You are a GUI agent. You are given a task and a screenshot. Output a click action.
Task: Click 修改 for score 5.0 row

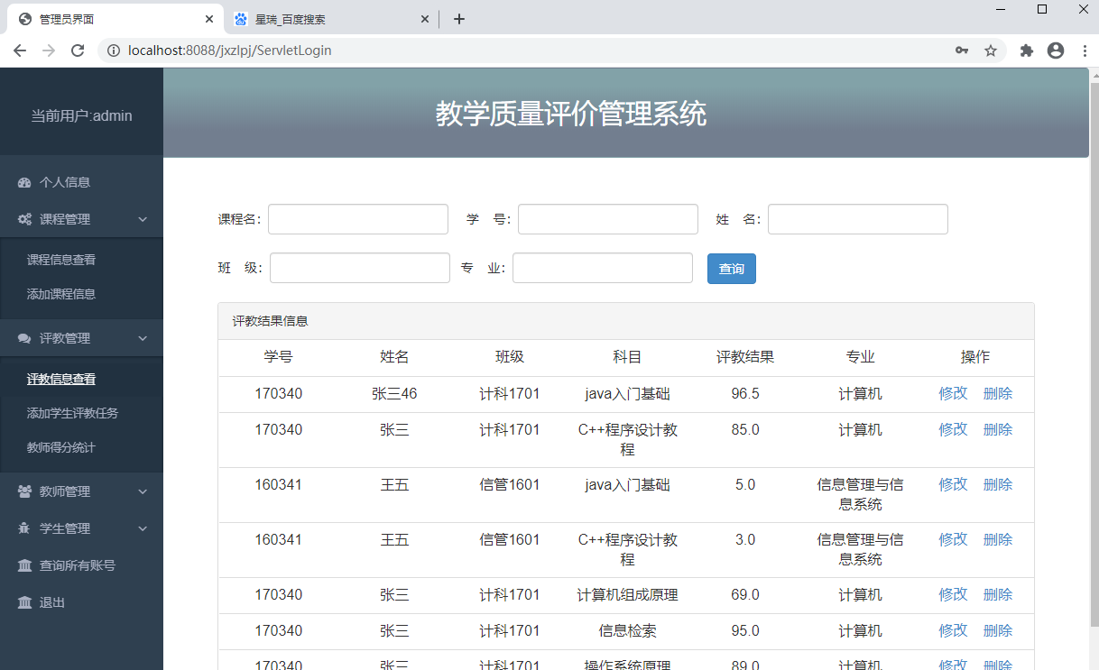click(x=953, y=484)
